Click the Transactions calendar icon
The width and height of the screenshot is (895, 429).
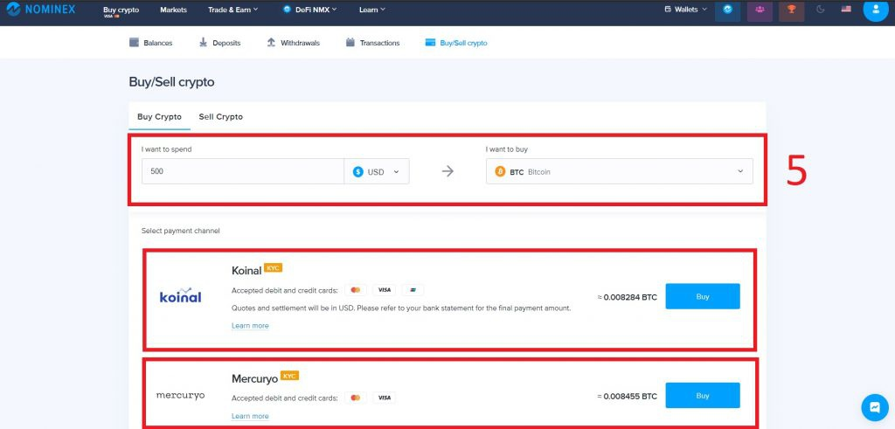coord(350,42)
